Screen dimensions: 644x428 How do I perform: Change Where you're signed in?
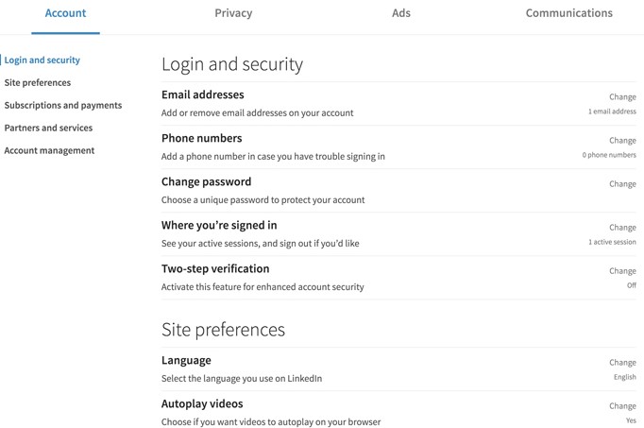coord(622,228)
